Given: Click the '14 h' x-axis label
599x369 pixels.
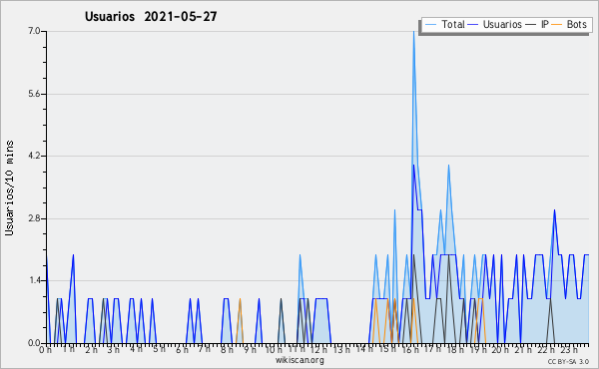Looking at the screenshot, I should (364, 349).
